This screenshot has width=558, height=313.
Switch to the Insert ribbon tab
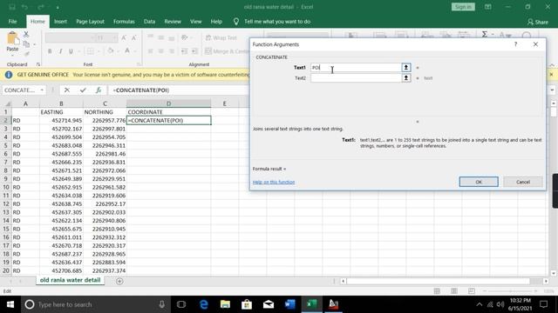[x=60, y=22]
